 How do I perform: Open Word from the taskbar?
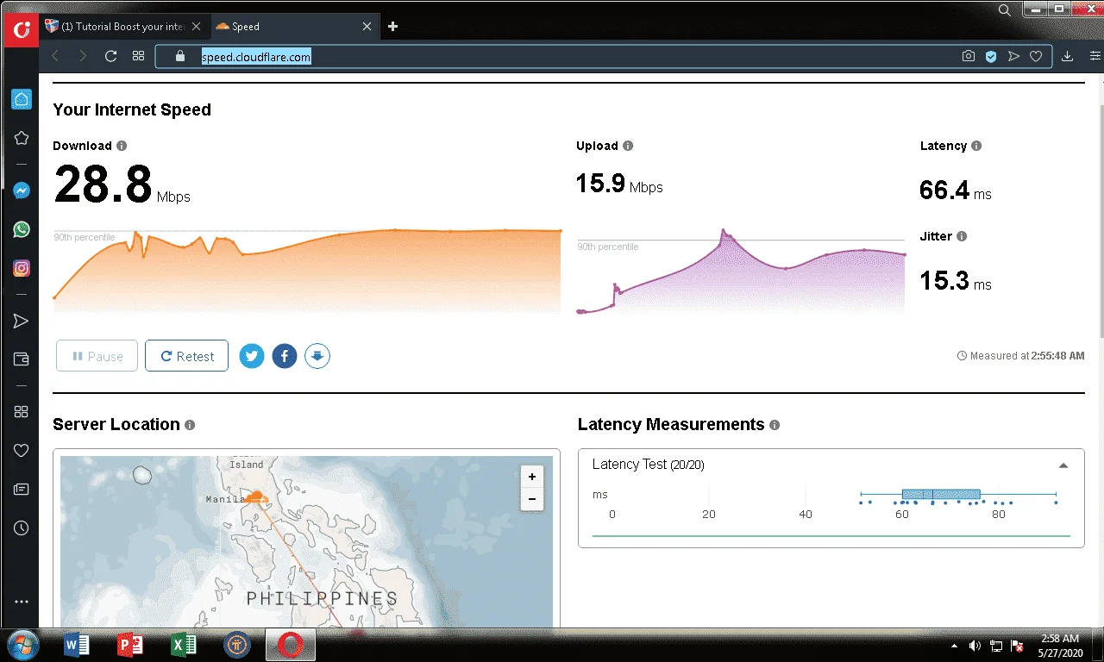tap(77, 645)
